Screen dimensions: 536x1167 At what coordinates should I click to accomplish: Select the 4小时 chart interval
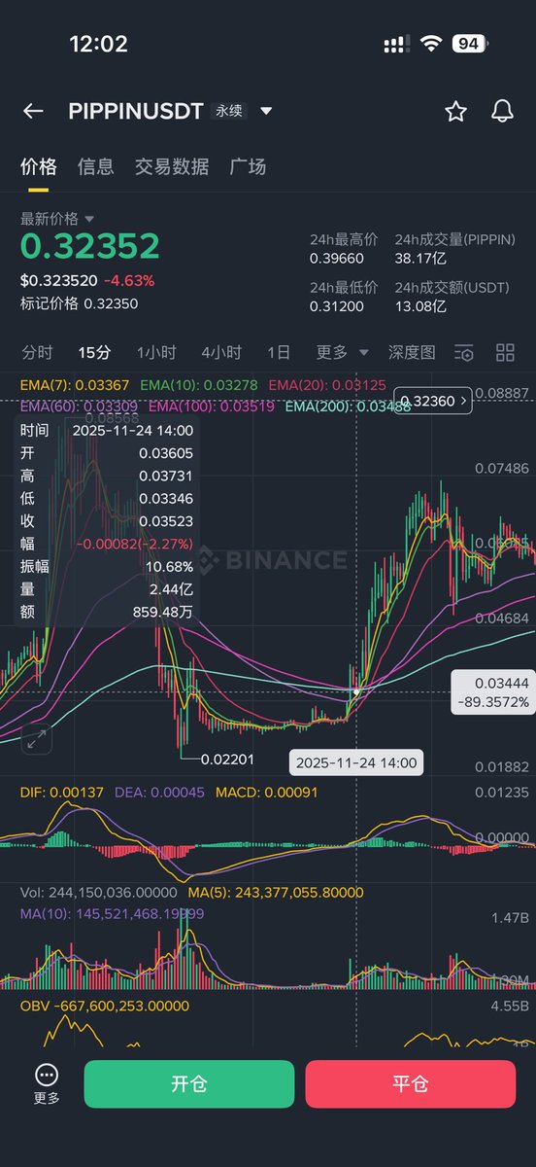point(221,352)
